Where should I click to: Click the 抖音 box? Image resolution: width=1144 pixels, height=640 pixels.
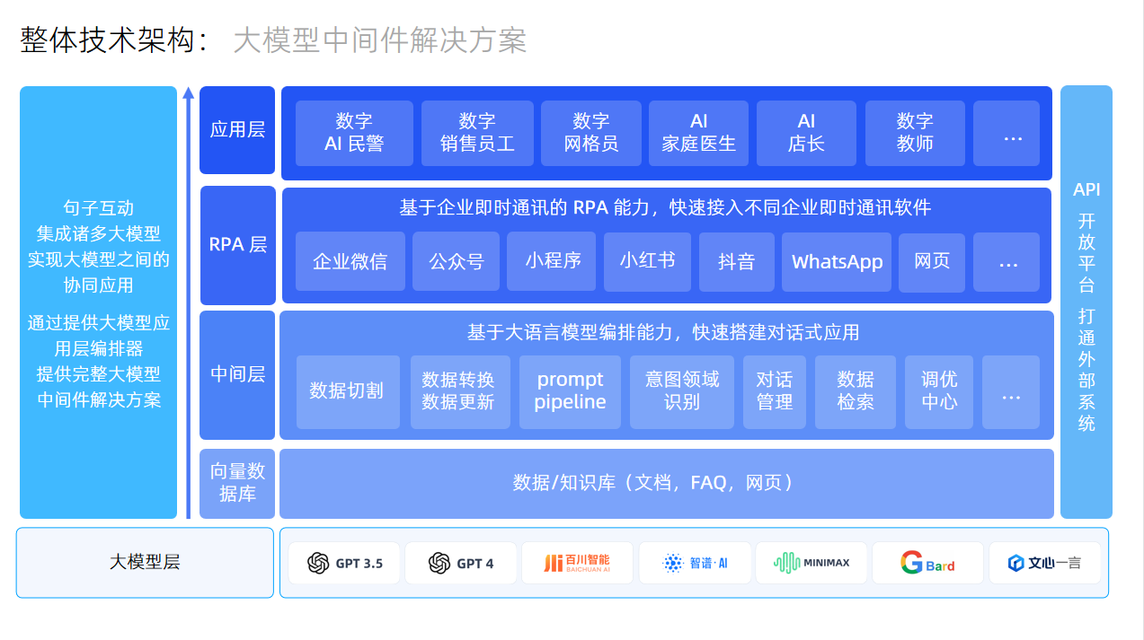(736, 262)
